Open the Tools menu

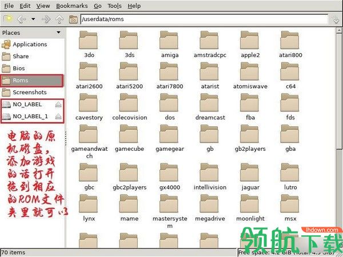[x=114, y=6]
